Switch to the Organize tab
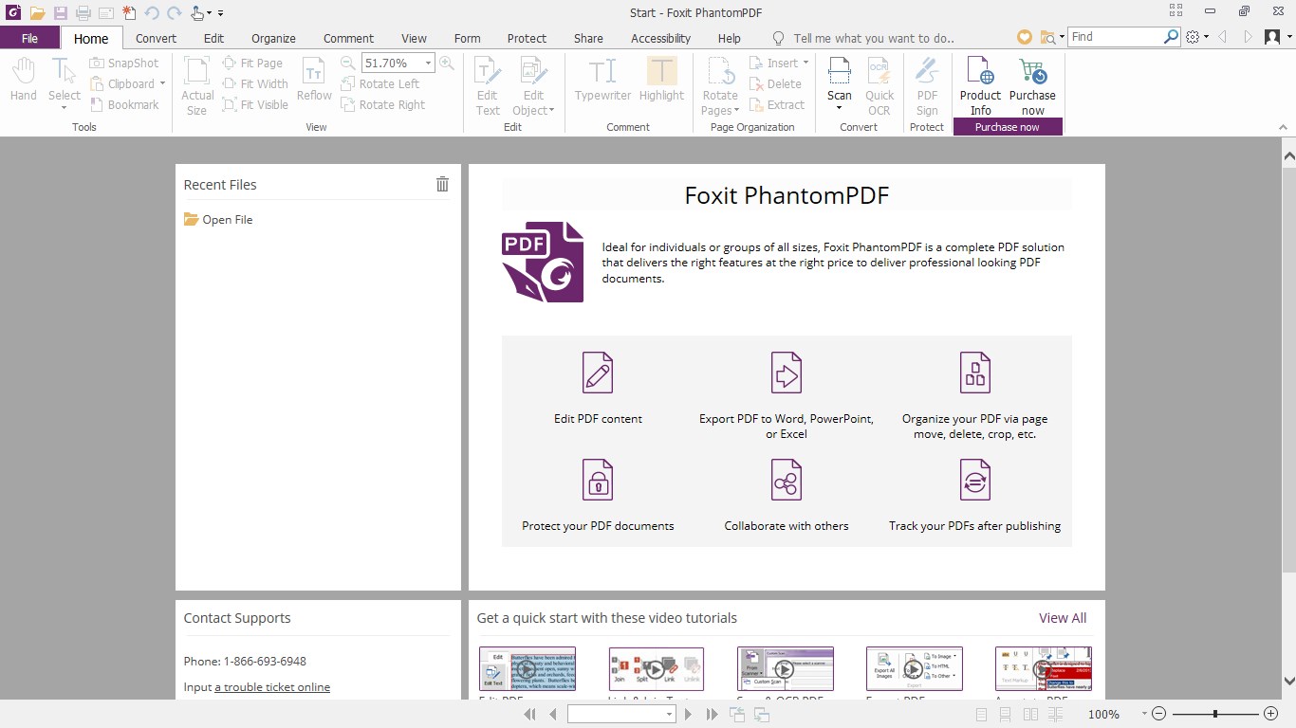1296x728 pixels. [273, 38]
